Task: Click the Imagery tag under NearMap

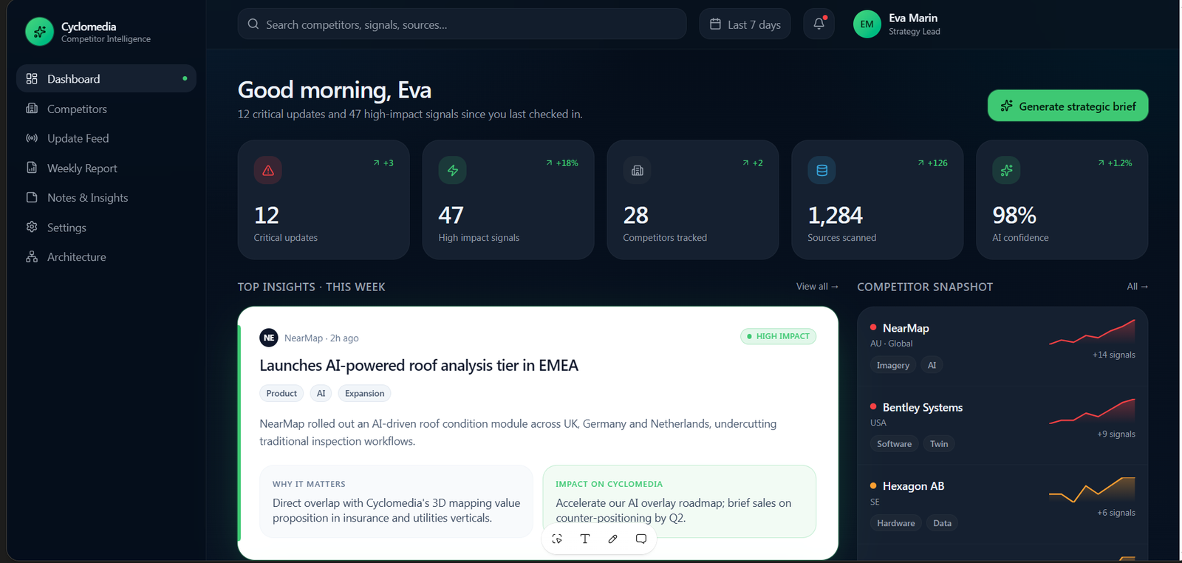Action: click(x=893, y=365)
